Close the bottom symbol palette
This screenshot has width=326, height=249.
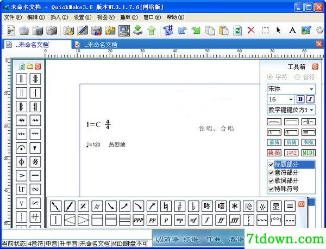point(301,204)
